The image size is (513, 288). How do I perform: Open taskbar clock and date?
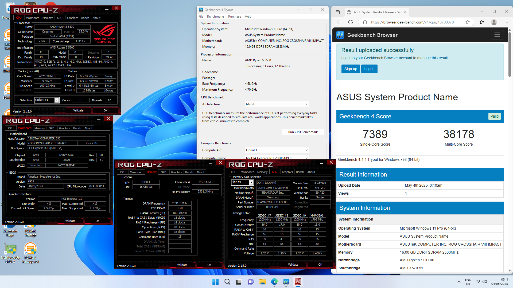click(499, 282)
